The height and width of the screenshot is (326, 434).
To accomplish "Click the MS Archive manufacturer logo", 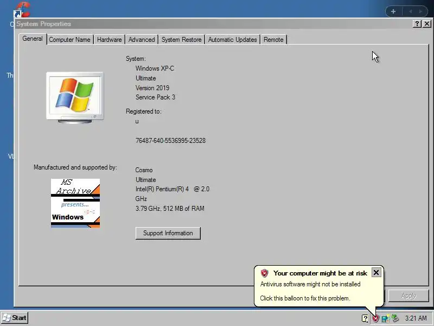I will point(75,203).
